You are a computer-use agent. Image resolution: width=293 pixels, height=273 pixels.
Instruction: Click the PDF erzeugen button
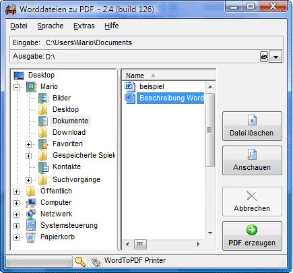click(252, 236)
